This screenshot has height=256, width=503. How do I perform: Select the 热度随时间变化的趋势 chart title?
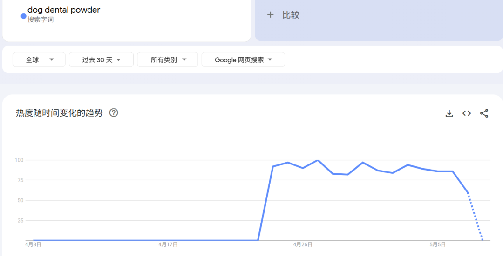point(59,113)
